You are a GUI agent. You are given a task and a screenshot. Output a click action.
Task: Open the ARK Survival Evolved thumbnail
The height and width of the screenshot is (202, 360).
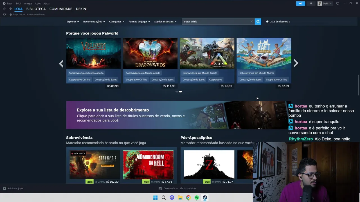coord(207,53)
